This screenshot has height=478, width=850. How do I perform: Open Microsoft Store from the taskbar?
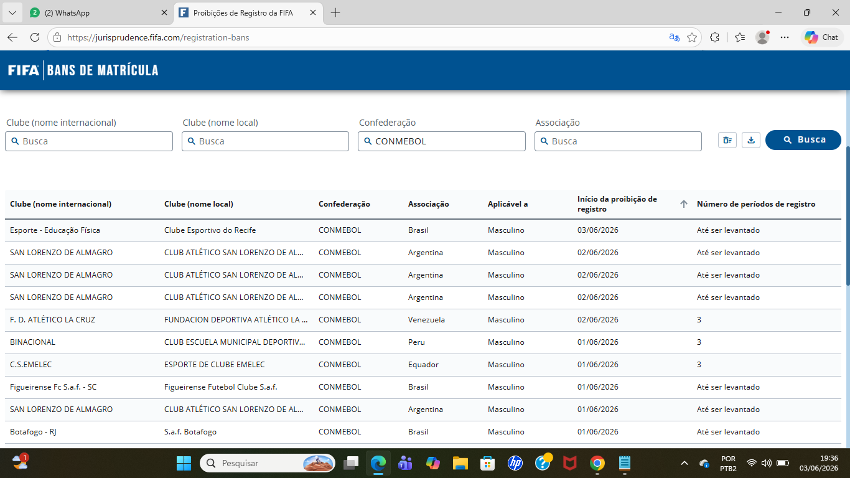coord(487,463)
